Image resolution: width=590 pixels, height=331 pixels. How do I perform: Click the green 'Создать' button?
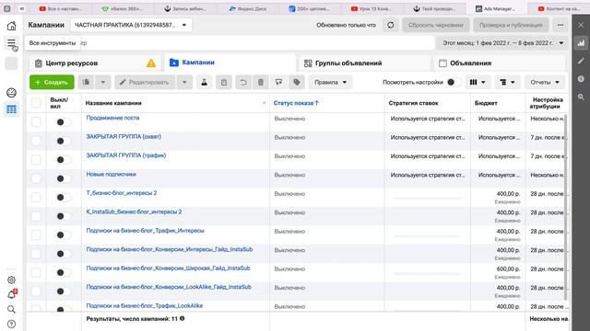[52, 82]
